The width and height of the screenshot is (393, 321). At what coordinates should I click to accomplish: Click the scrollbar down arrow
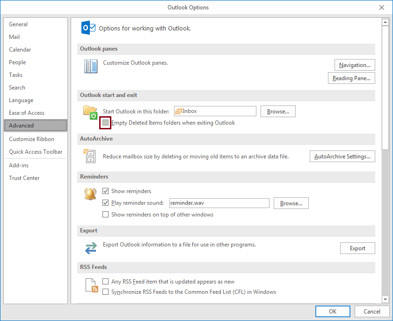tap(385, 299)
